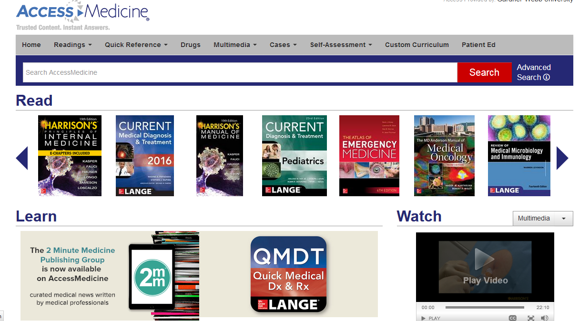579x321 pixels.
Task: Expand the Quick Reference dropdown menu
Action: 136,45
